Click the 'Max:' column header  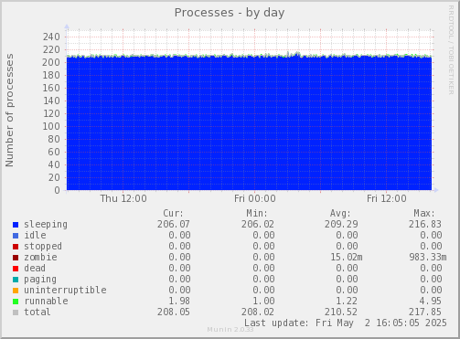coord(424,213)
